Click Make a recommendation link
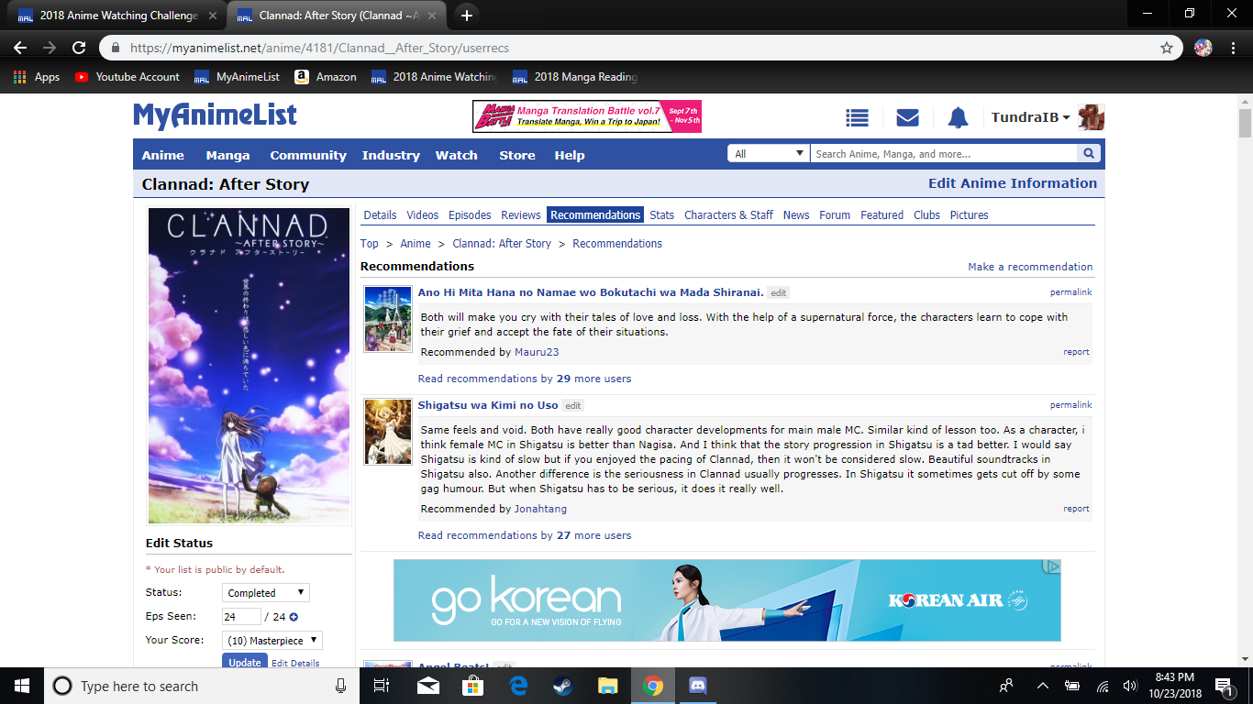The image size is (1253, 704). [1030, 267]
